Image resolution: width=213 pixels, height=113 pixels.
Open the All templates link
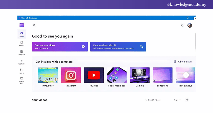pyautogui.click(x=183, y=62)
